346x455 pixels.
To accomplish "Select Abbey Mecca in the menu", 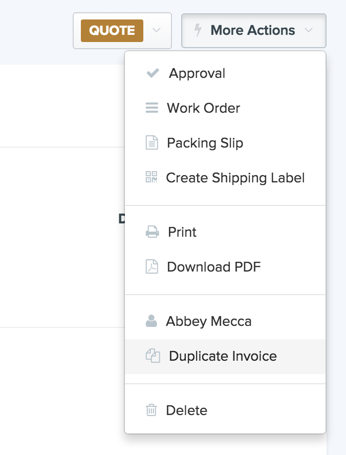I will pyautogui.click(x=209, y=321).
